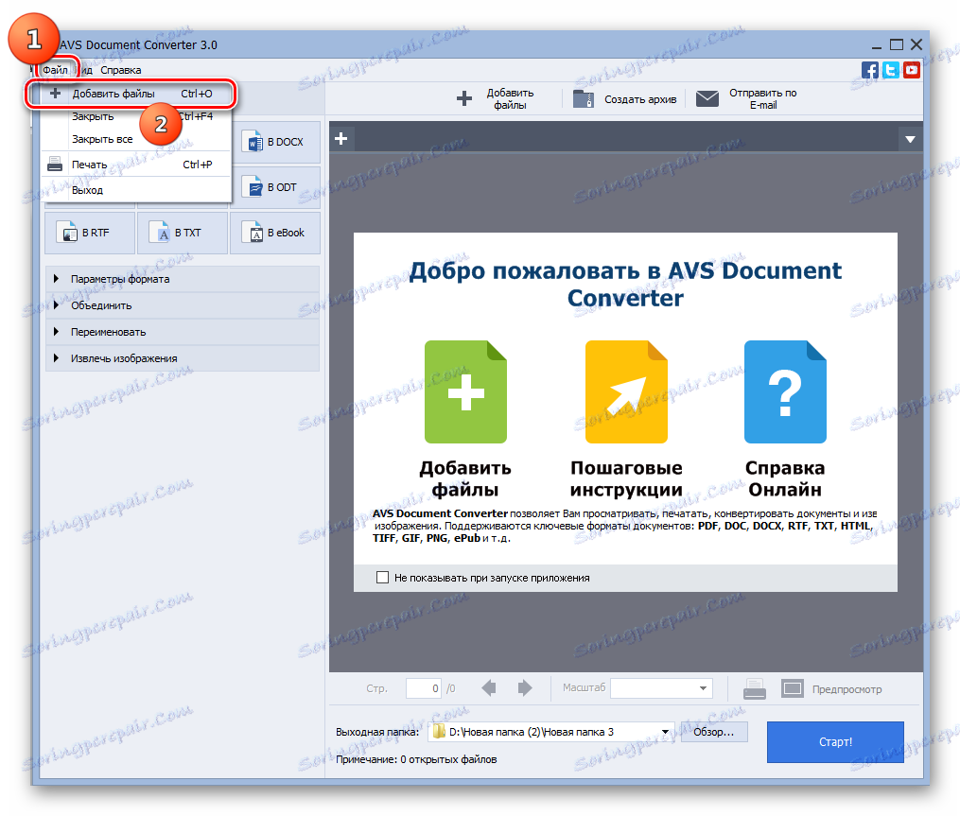The height and width of the screenshot is (816, 960).
Task: Select the В RTF format button
Action: tap(90, 233)
